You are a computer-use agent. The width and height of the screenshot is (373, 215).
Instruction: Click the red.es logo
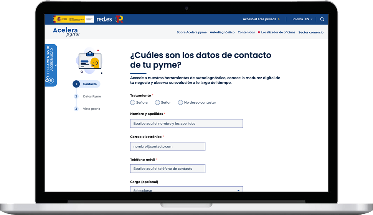(104, 19)
